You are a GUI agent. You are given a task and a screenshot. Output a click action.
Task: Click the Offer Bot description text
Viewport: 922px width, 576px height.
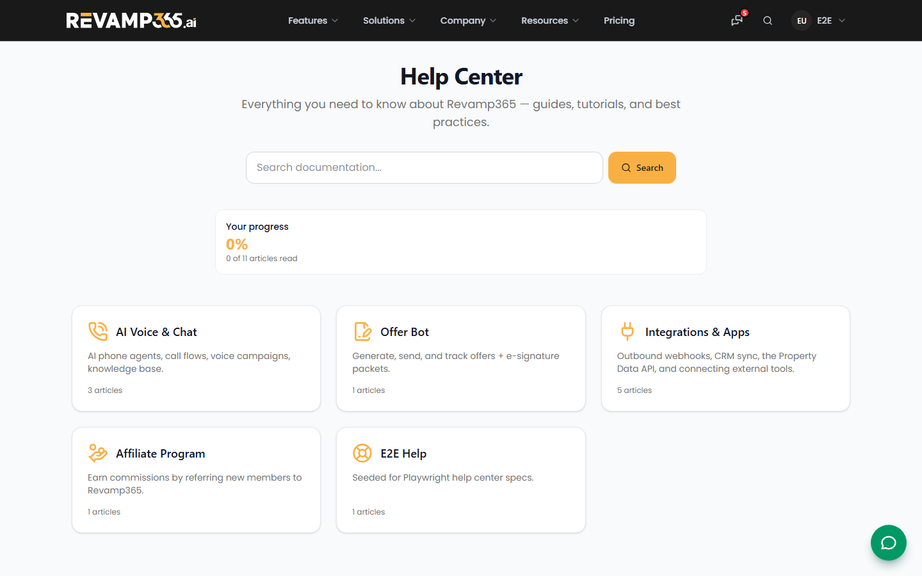(456, 362)
